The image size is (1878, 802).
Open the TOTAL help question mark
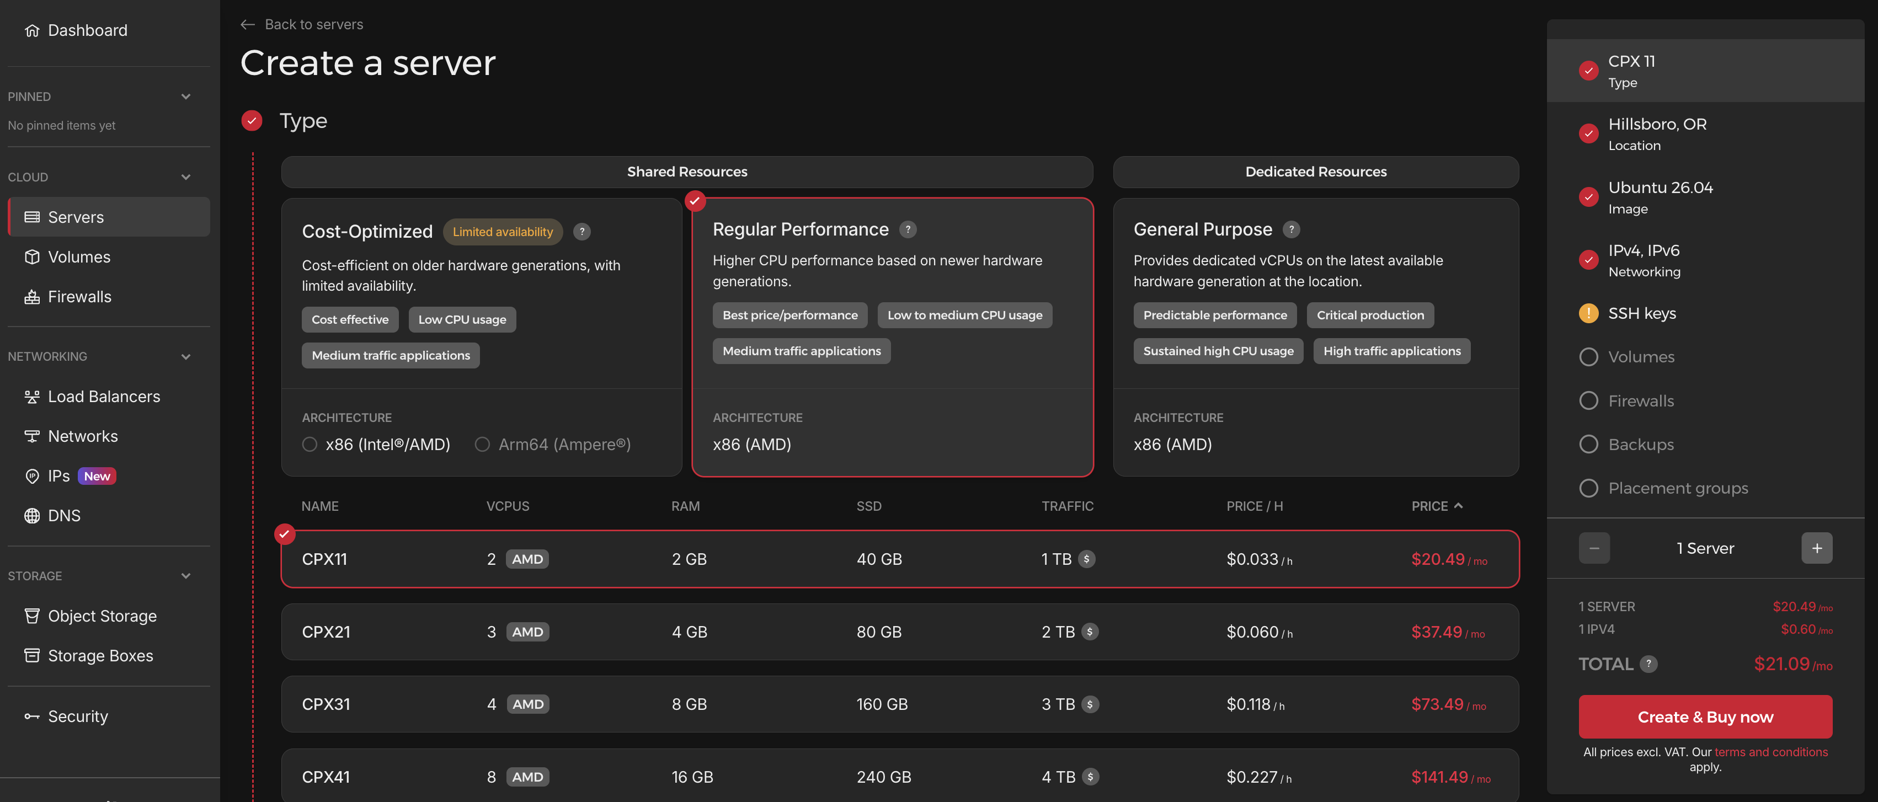1648,664
